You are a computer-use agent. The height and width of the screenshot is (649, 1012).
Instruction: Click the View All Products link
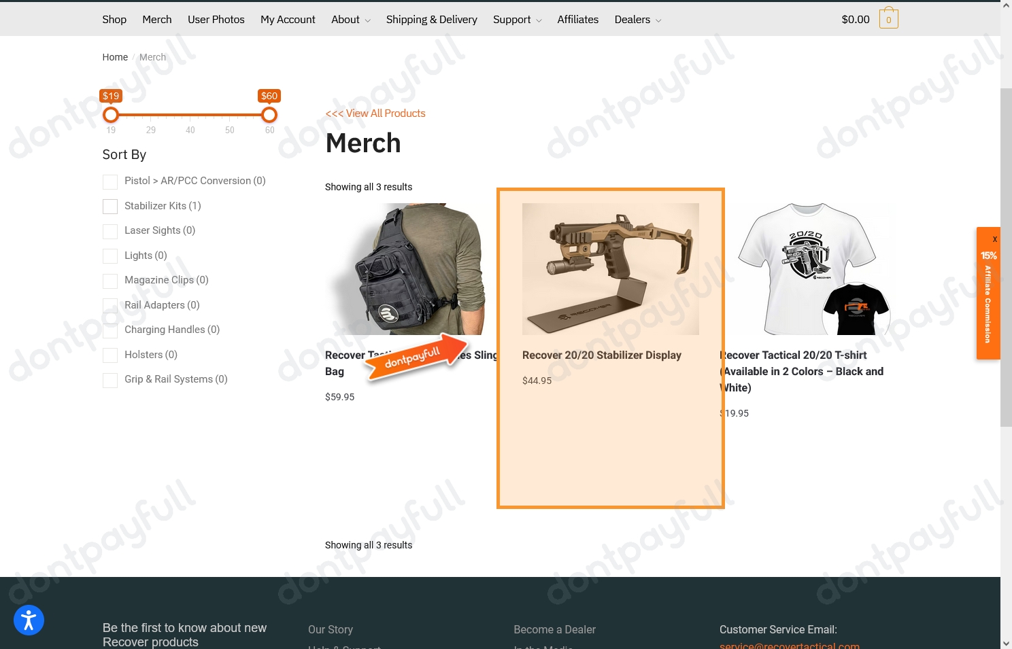[375, 113]
